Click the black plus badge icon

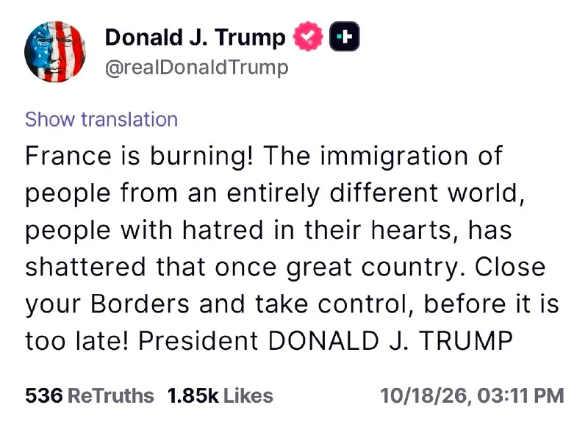(344, 36)
